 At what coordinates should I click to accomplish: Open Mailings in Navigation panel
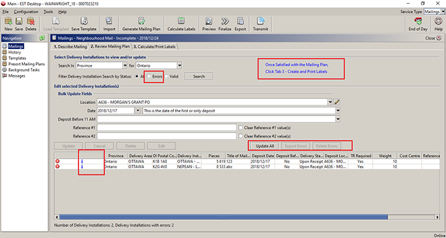point(16,47)
